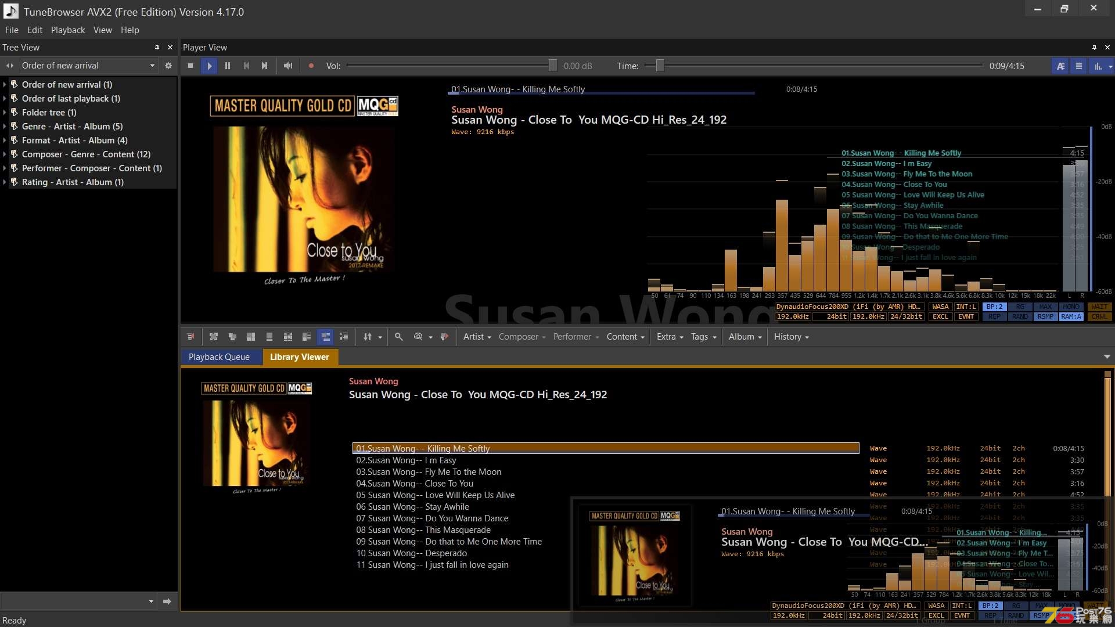Click the jump-to-playing track icon

point(444,337)
